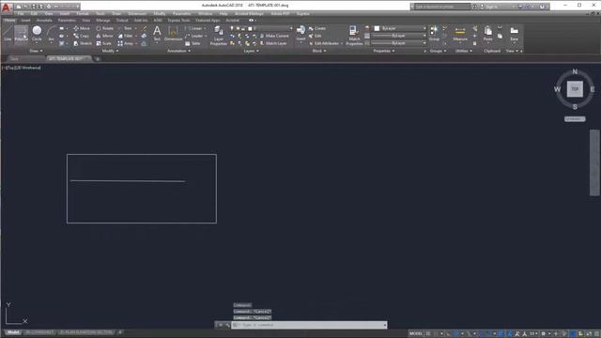This screenshot has width=601, height=338.
Task: Insert a Table annotation
Action: coord(193,44)
